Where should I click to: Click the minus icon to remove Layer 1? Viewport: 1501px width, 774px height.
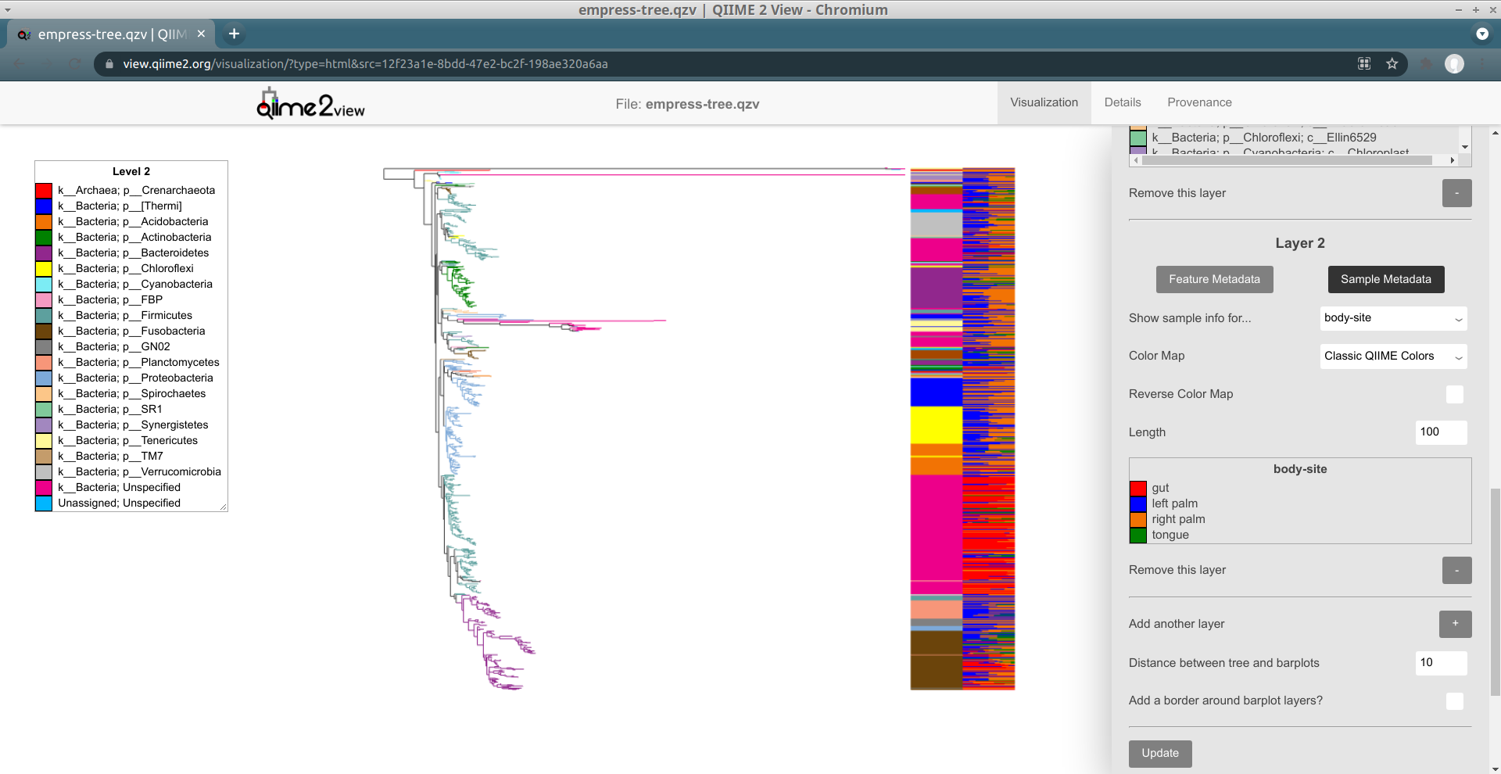click(1456, 193)
